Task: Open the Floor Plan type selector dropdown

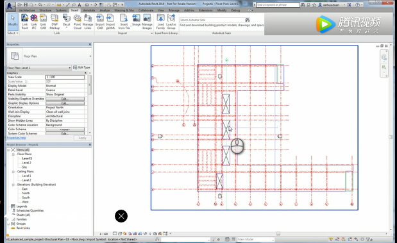Action: 90,56
